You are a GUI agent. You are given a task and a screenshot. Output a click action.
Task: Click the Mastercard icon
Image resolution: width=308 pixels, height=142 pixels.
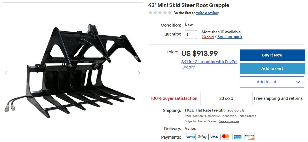click(226, 137)
